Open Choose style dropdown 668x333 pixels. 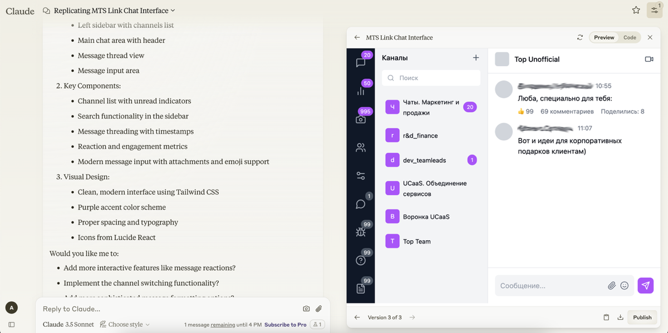[x=125, y=324]
